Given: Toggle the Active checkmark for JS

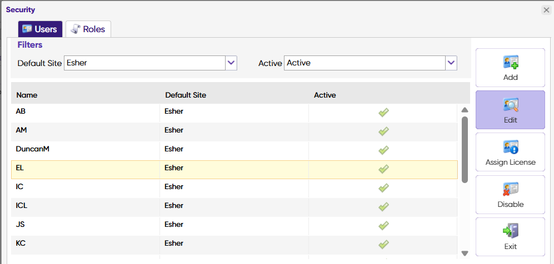Looking at the screenshot, I should [383, 225].
